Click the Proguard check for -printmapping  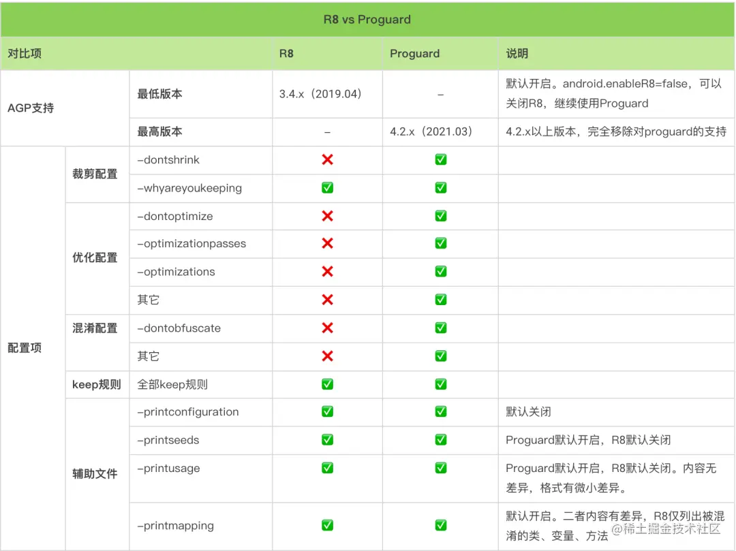(441, 524)
